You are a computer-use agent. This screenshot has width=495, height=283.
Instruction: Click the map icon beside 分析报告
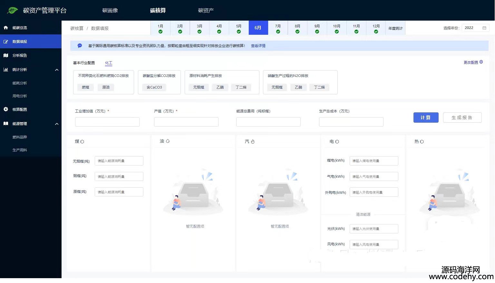click(5, 55)
